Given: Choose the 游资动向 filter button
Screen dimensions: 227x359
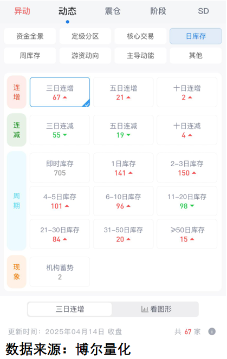Looking at the screenshot, I should (85, 56).
